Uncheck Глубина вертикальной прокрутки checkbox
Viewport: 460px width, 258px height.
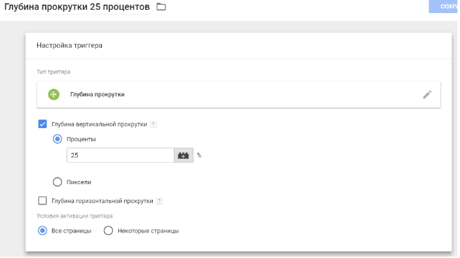[x=42, y=124]
